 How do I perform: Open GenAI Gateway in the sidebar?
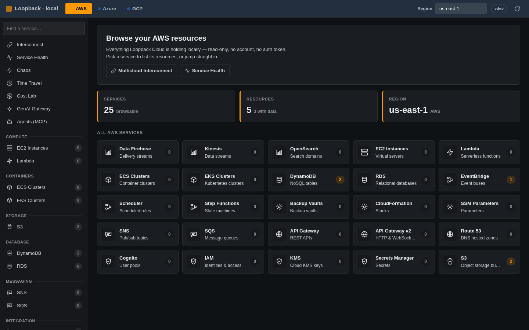tap(44, 109)
